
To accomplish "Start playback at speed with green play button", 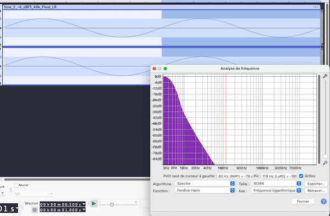I will 94,203.
